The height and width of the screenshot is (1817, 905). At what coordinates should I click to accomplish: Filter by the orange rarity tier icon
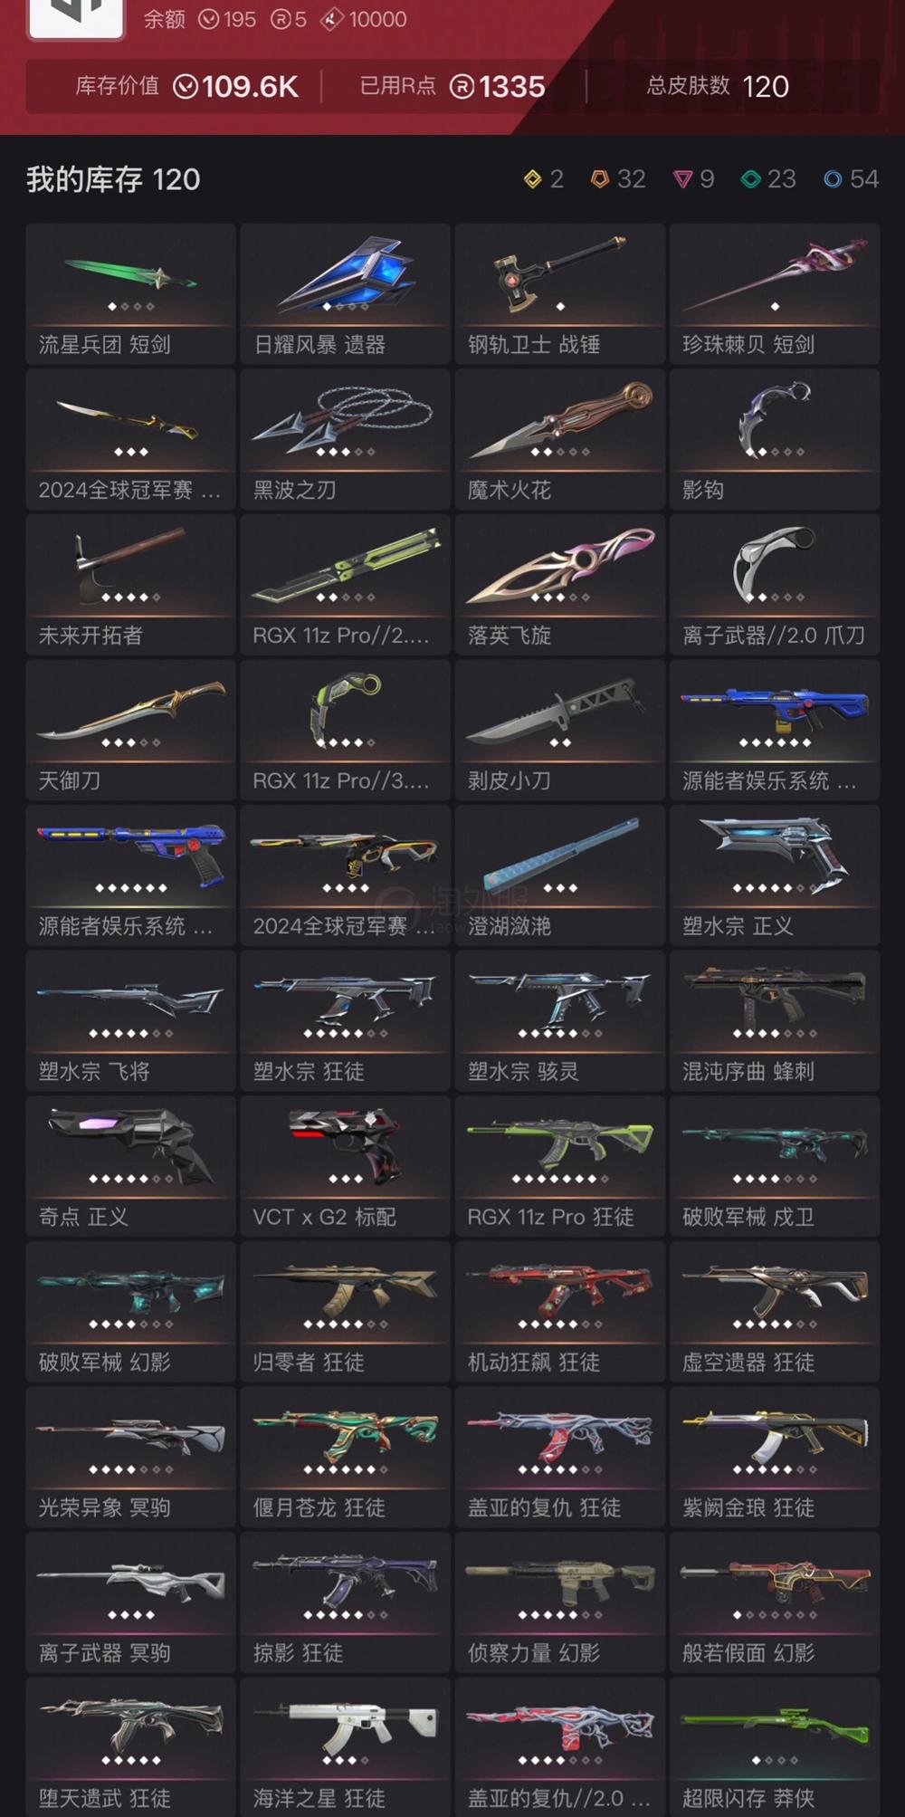click(x=599, y=179)
